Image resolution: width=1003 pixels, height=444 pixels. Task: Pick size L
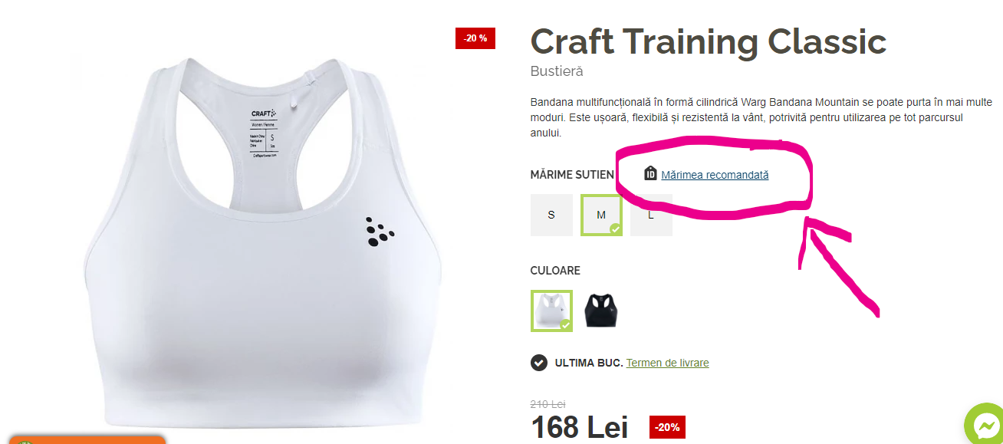[x=651, y=215]
